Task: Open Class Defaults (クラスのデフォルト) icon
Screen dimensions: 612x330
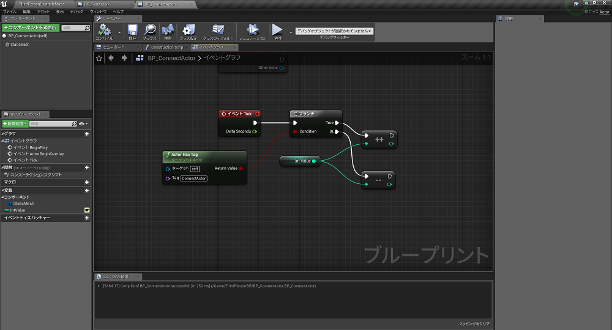Action: (218, 30)
